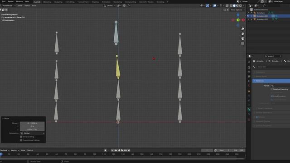Enable Mirror Editing checkbox
Image resolution: width=290 pixels, height=163 pixels.
pos(21,137)
